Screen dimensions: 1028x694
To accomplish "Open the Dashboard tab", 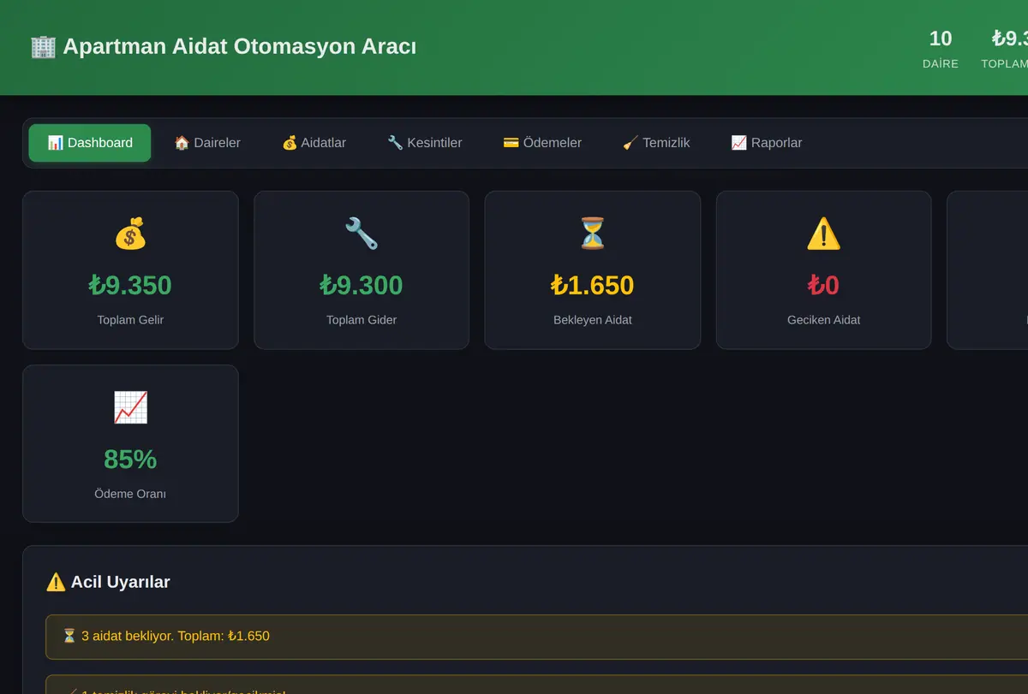I will click(90, 143).
